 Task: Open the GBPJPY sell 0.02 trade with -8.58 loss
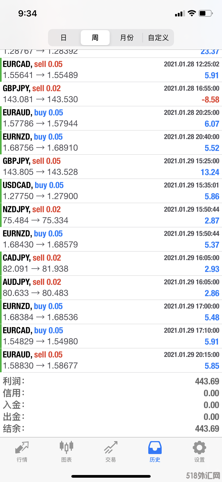[x=111, y=94]
